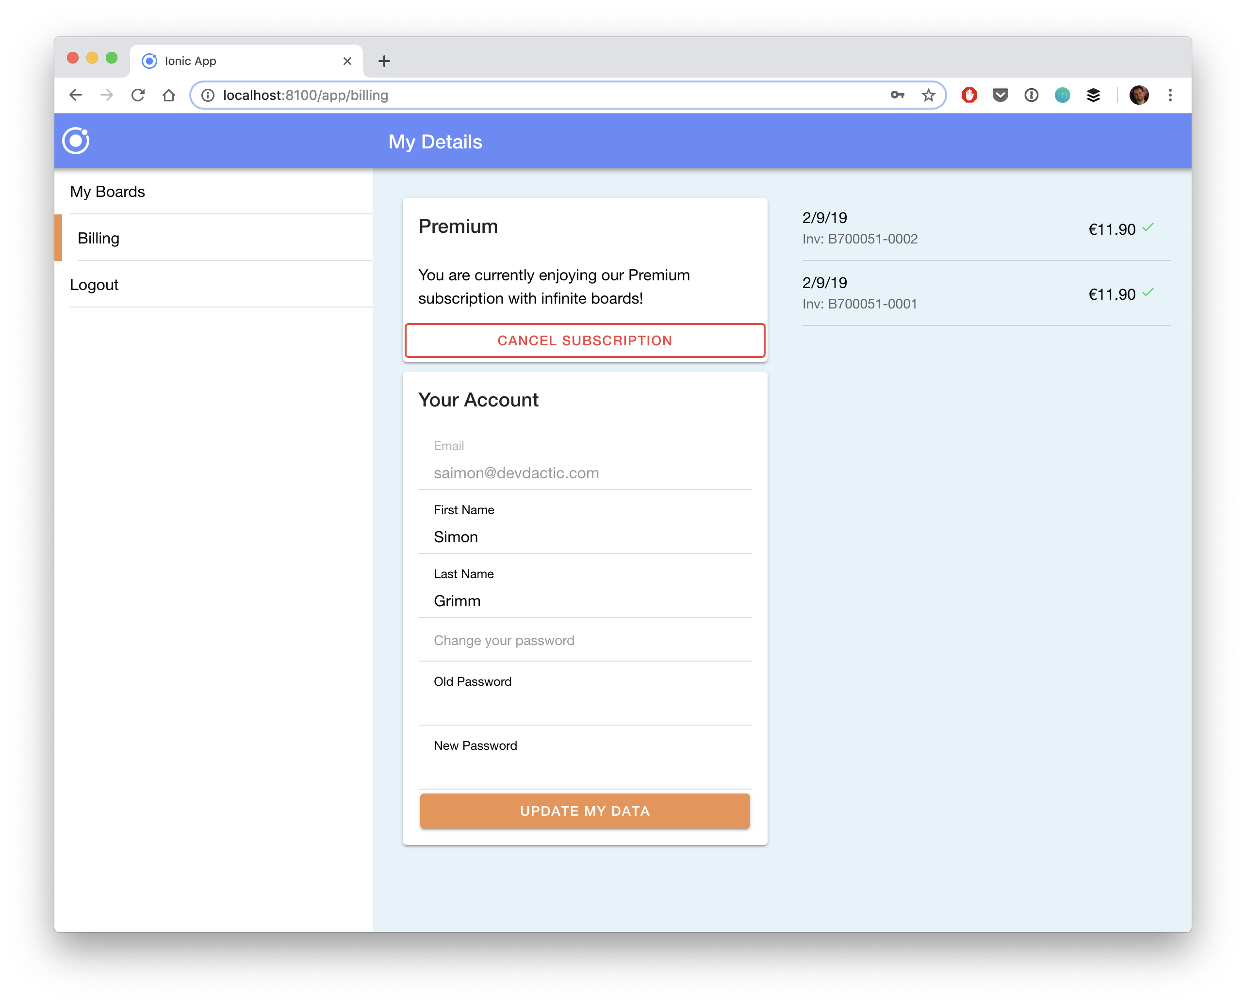The height and width of the screenshot is (1004, 1246).
Task: Click the teal round extension icon
Action: pyautogui.click(x=1062, y=96)
